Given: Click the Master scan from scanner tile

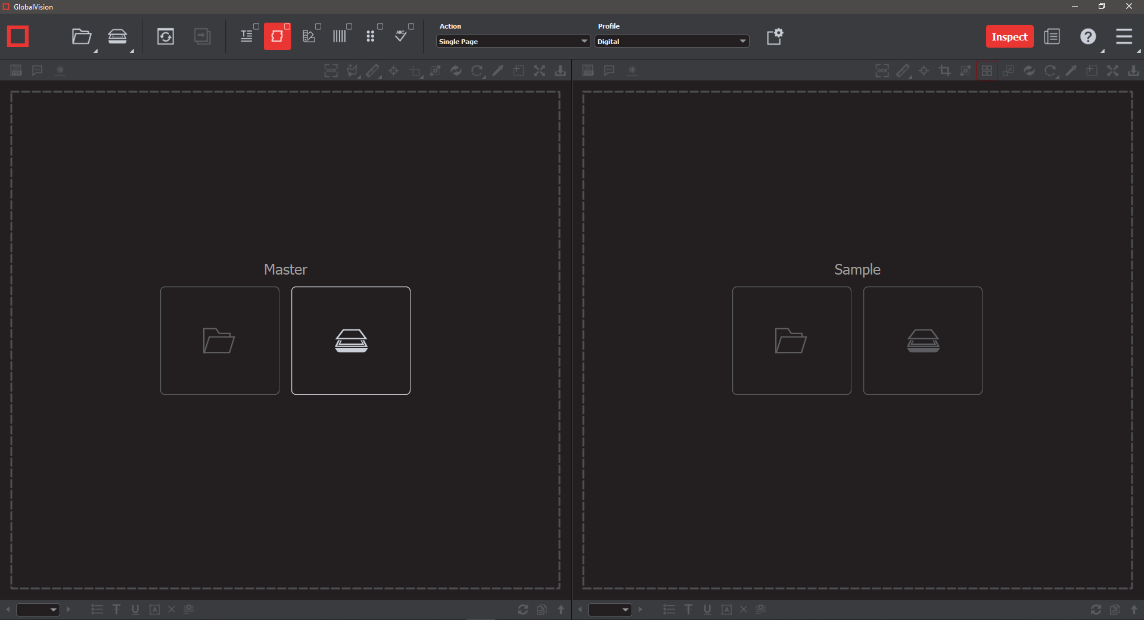Looking at the screenshot, I should tap(351, 341).
